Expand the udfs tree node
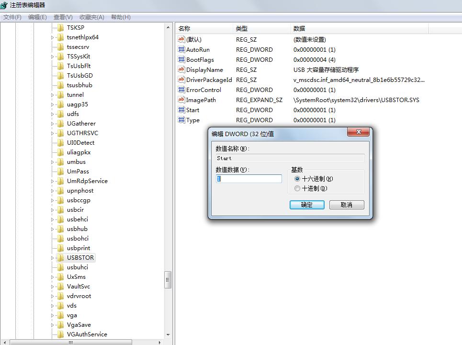Image resolution: width=462 pixels, height=345 pixels. tap(53, 114)
